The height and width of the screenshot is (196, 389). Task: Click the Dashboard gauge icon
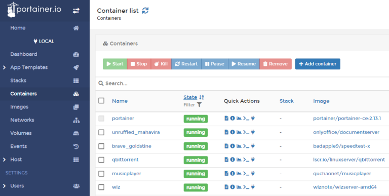click(x=76, y=54)
